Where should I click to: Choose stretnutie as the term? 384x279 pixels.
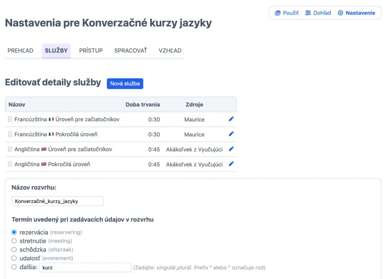(x=14, y=241)
